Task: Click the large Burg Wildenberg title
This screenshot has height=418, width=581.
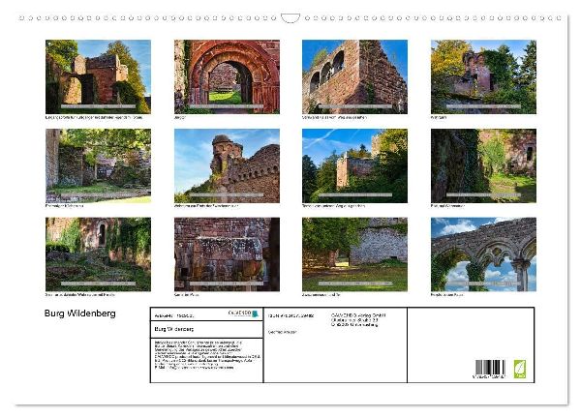Action: click(80, 313)
